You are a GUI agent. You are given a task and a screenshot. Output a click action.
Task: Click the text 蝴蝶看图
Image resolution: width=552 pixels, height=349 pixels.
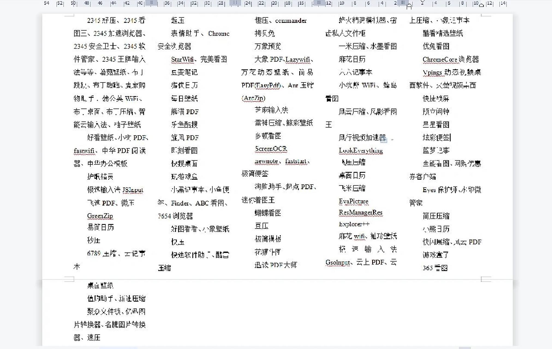[268, 213]
